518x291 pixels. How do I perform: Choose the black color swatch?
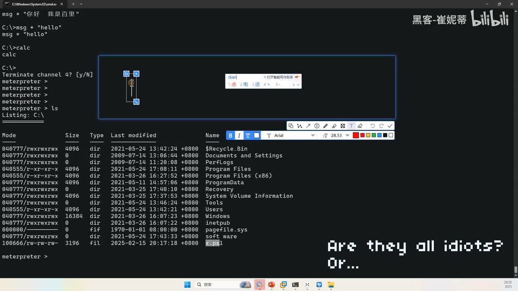click(x=385, y=135)
